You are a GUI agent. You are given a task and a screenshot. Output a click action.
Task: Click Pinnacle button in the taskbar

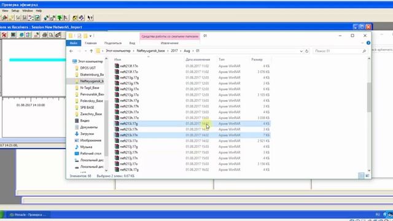28,215
